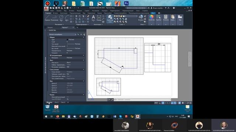The width and height of the screenshot is (236, 132).
Task: Click the New drawing quick access icon
Action: click(51, 8)
